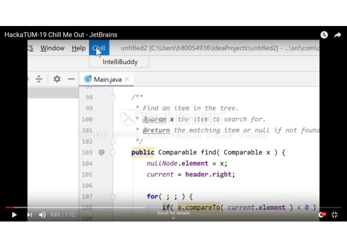Click the '@param' tag in the comment
Image resolution: width=347 pixels, height=247 pixels.
point(154,119)
